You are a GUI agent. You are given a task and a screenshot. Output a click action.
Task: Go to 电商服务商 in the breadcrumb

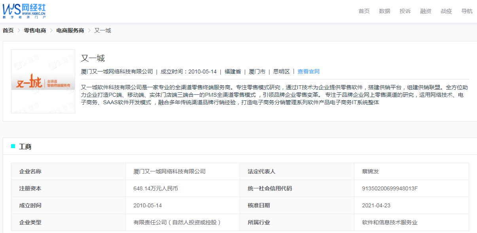tap(70, 30)
